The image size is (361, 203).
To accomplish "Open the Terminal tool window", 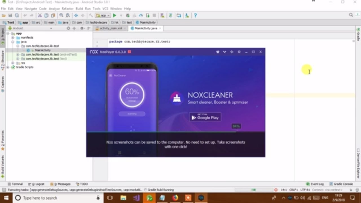I will click(x=15, y=184).
